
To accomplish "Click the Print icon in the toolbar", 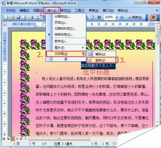I will click(31, 17).
